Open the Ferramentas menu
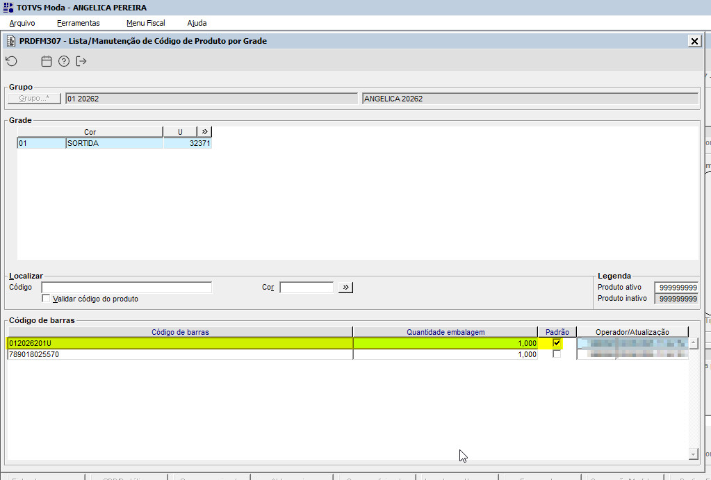711x480 pixels. tap(79, 23)
